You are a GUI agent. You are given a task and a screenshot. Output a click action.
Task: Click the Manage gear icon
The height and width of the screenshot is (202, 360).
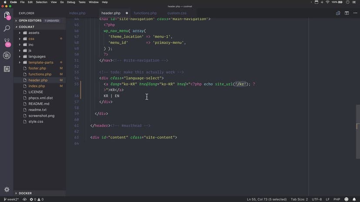coord(7,189)
